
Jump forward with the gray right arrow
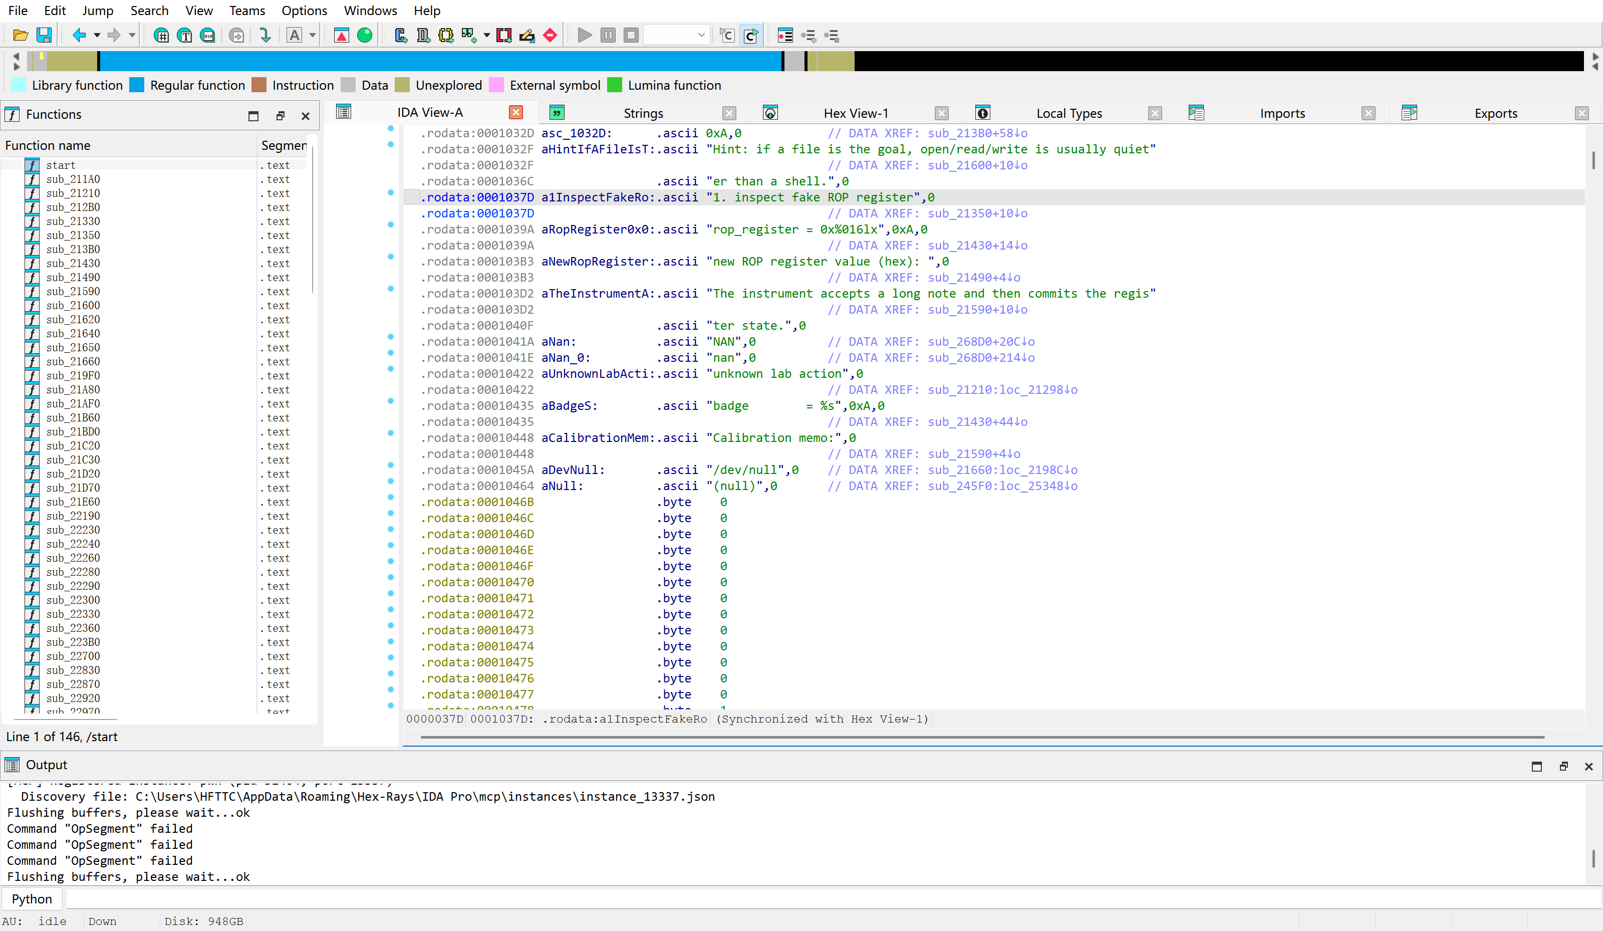(x=115, y=36)
